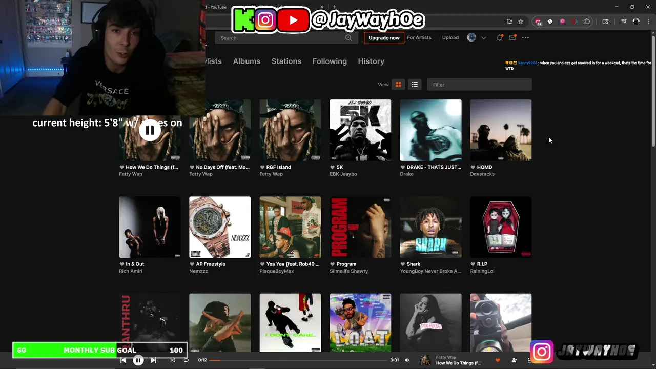Unlike the playing track in player bar

pos(498,360)
